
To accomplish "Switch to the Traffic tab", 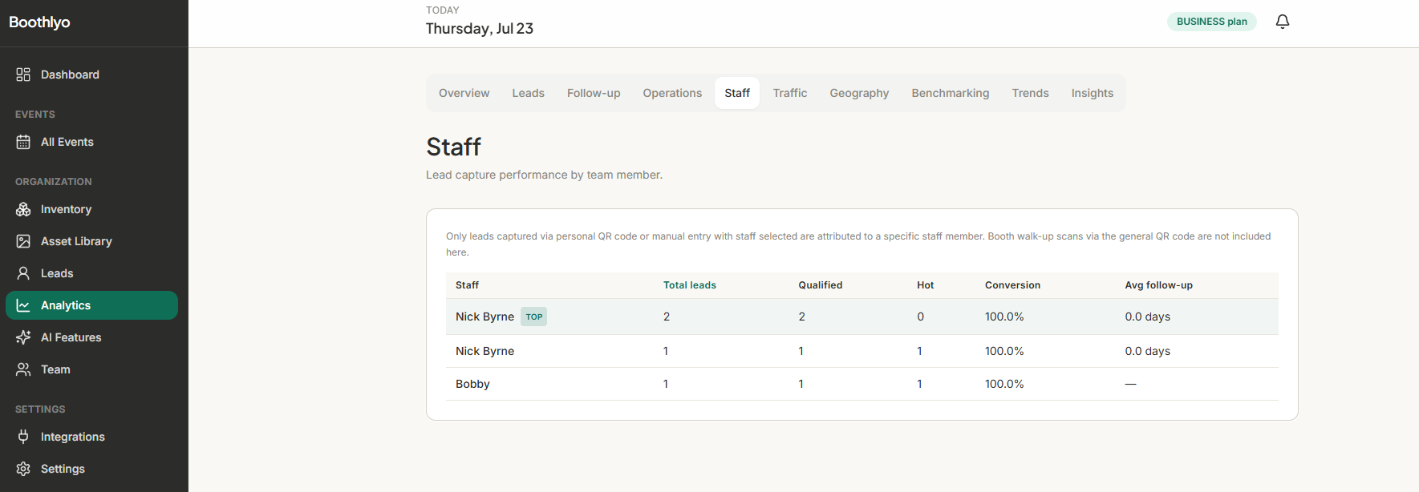I will pos(790,93).
